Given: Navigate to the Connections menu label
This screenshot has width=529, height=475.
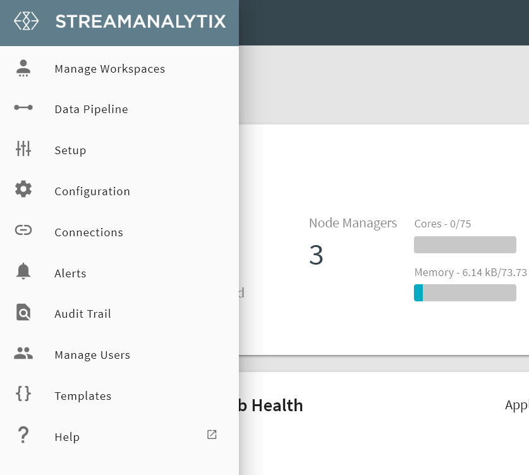Looking at the screenshot, I should pos(88,232).
